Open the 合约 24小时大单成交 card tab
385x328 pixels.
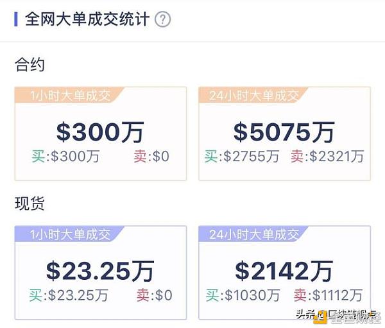coord(253,96)
